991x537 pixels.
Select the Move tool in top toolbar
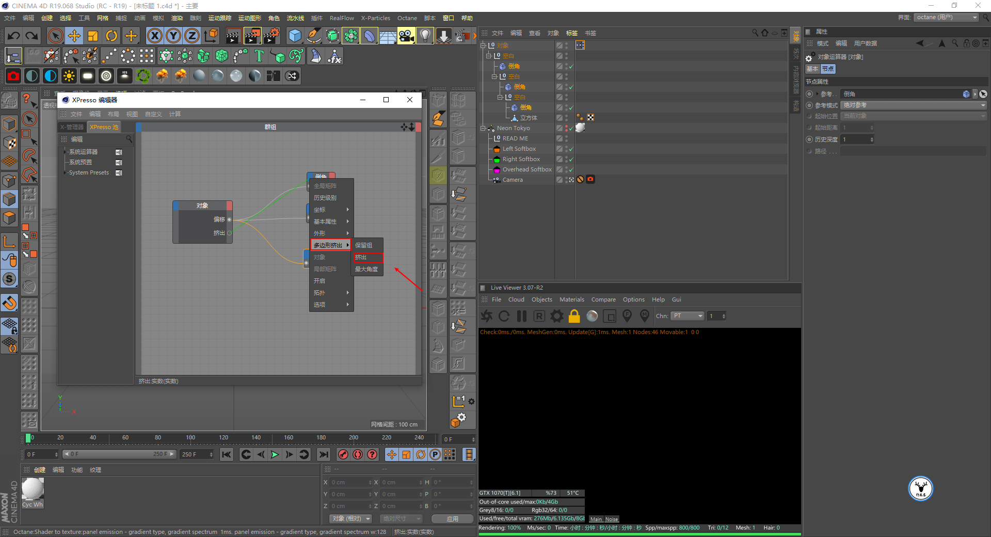tap(74, 36)
